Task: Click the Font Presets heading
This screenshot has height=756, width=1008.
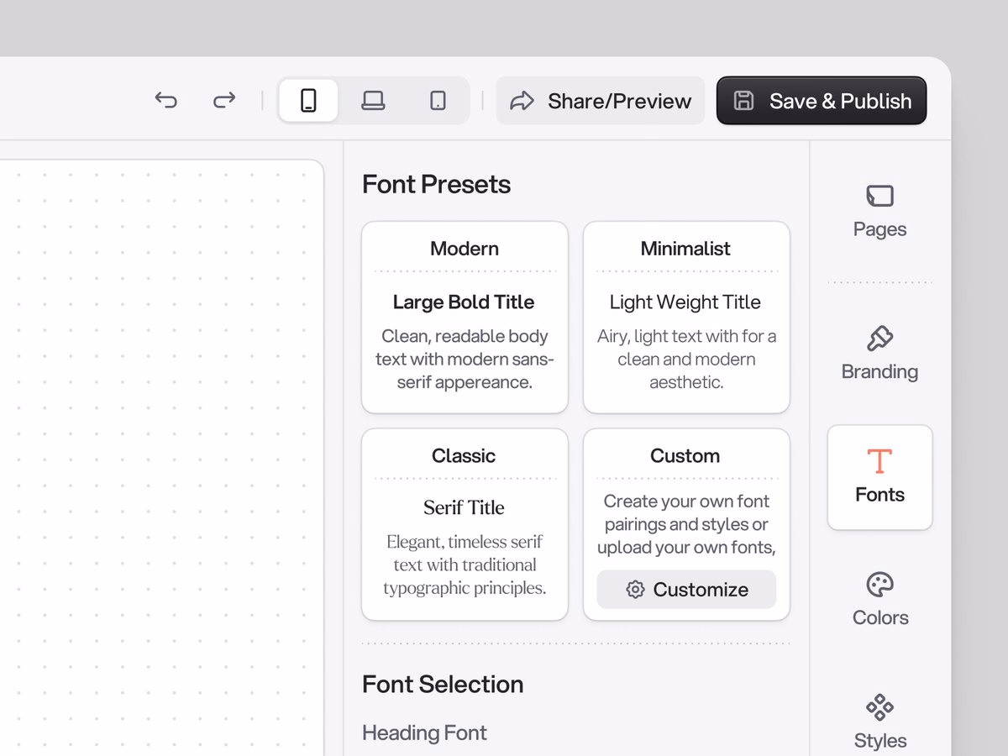Action: click(436, 185)
